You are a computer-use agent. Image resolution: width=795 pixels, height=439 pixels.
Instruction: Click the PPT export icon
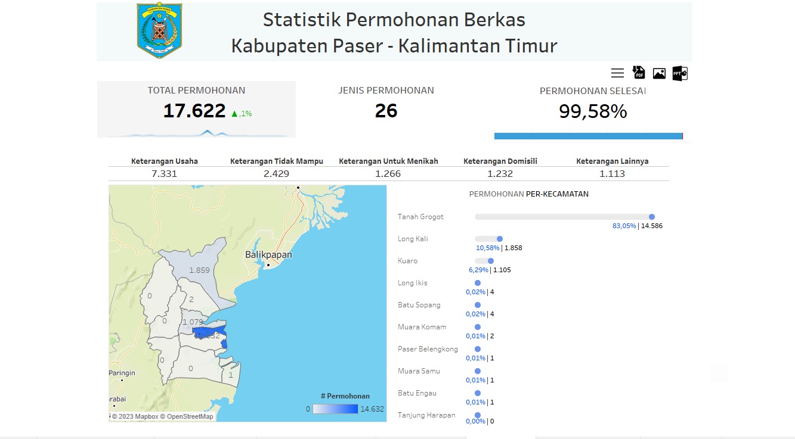(x=680, y=73)
